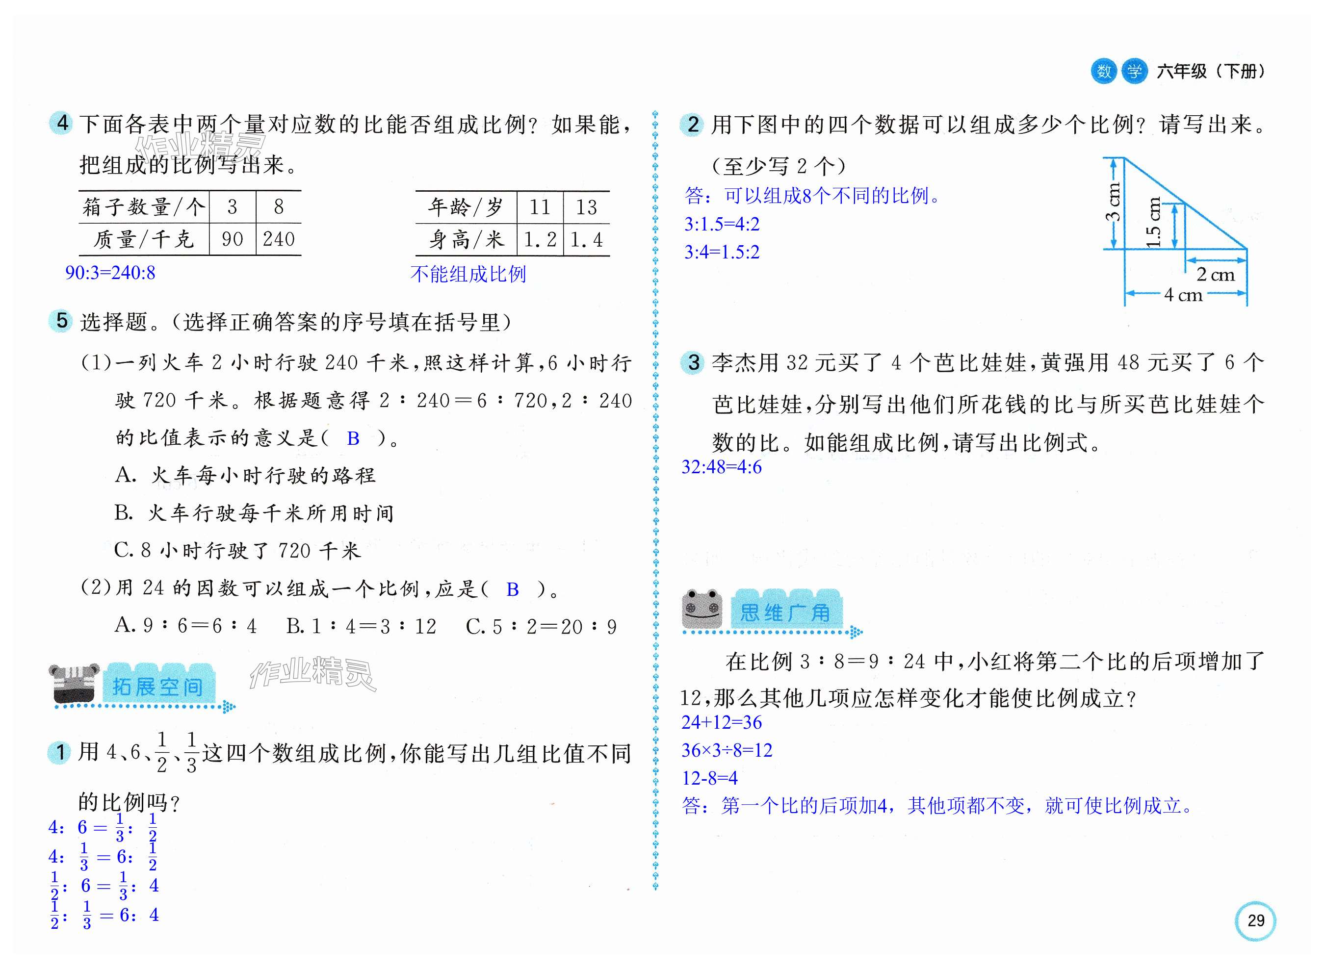1325x969 pixels.
Task: Click the 六年级（下册） header text
Action: [x=1211, y=72]
